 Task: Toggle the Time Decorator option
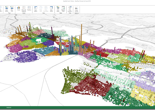46,9
